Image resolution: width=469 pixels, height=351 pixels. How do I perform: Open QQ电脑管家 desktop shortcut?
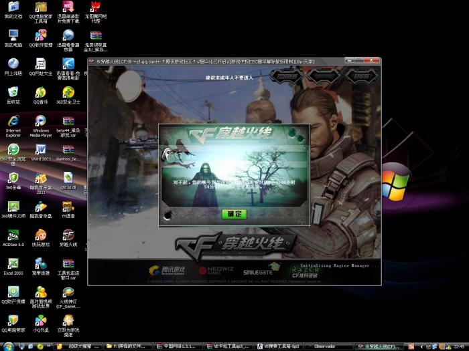[x=13, y=324]
